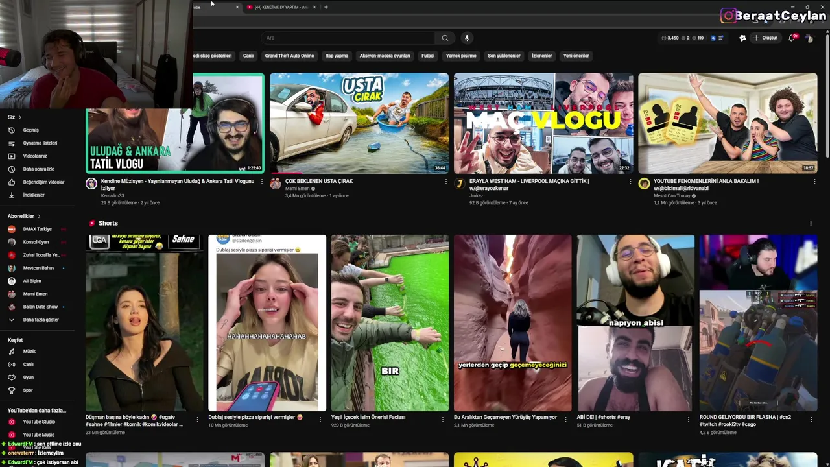Open Daha sonra izle clock icon
Screen dimensions: 830x467
11,169
